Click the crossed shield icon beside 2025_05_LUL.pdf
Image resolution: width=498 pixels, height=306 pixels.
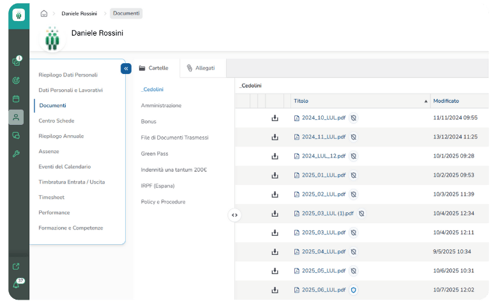354,271
